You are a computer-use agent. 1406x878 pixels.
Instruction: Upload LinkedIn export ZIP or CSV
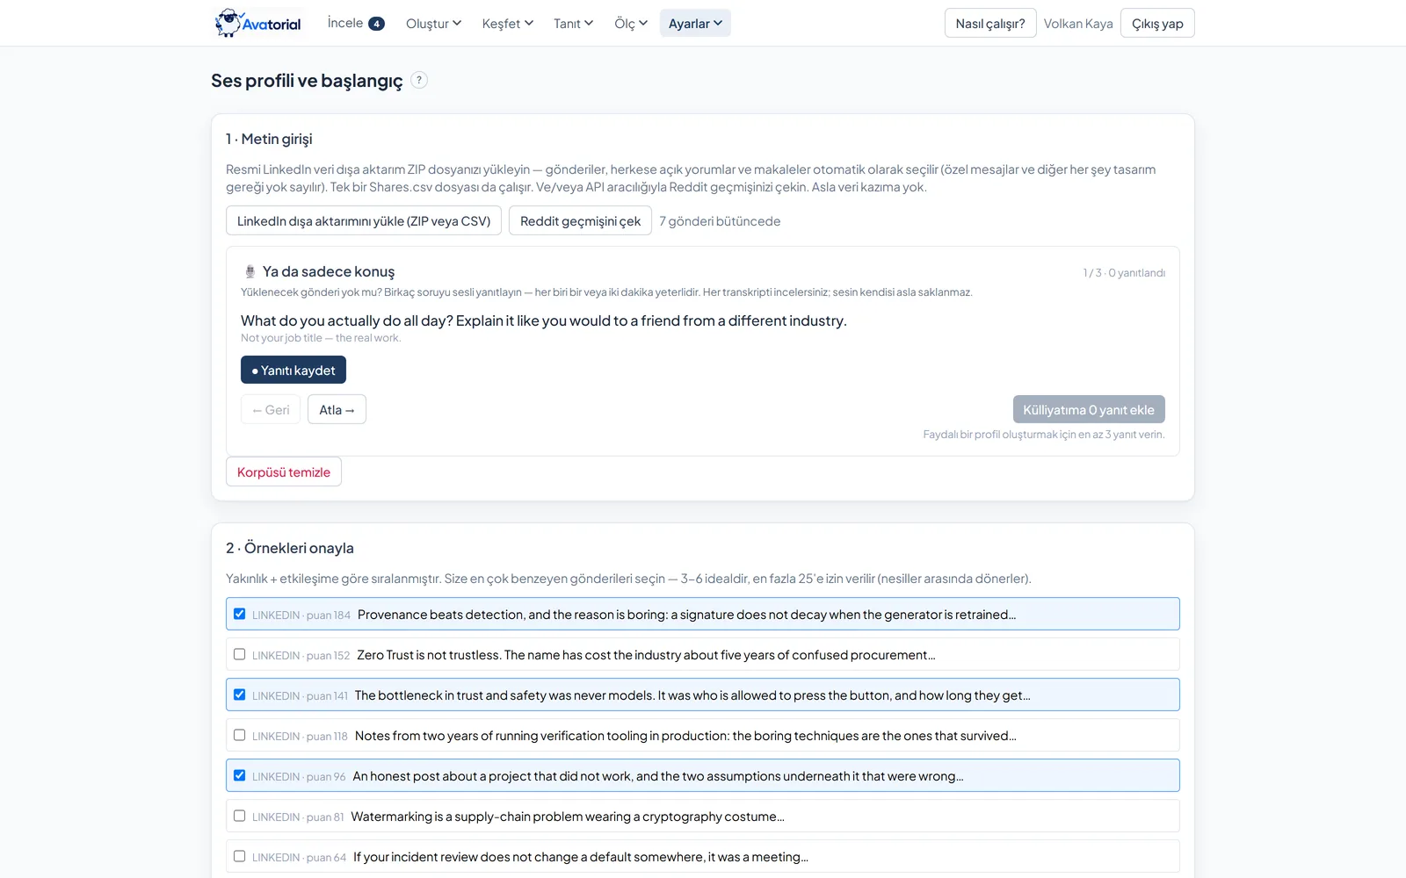tap(364, 220)
